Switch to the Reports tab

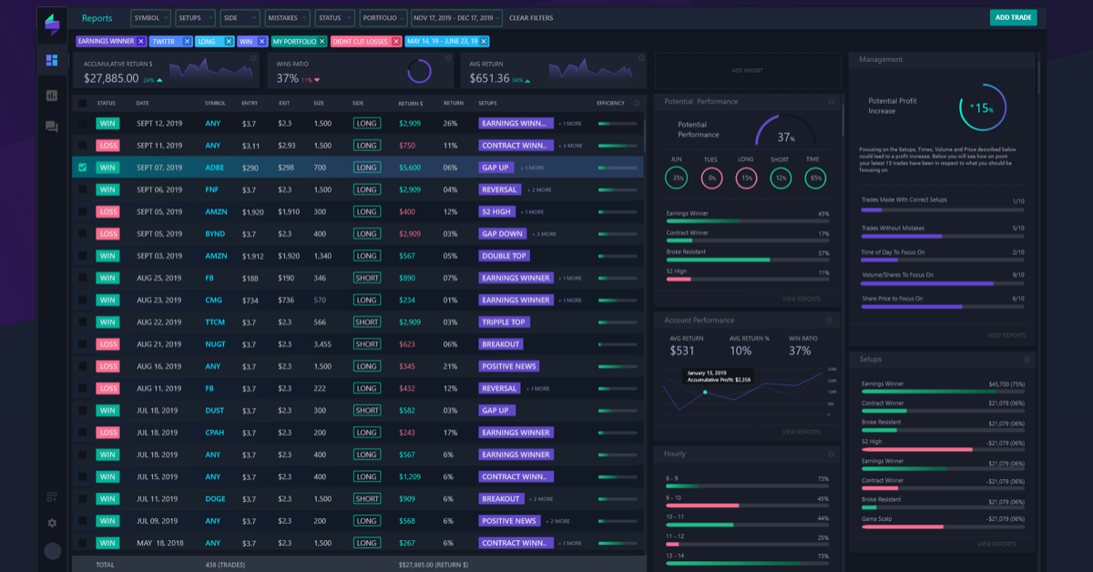click(98, 17)
